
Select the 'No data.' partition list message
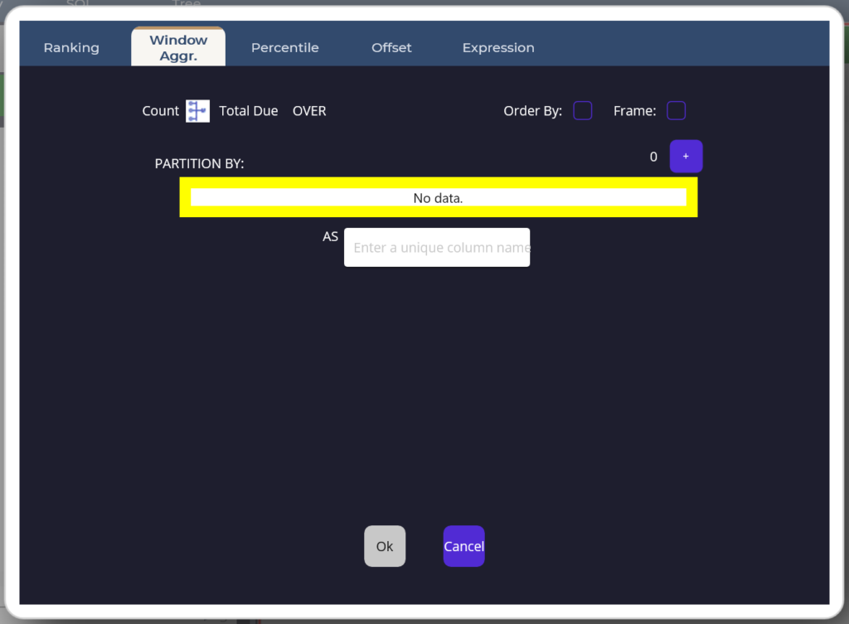(439, 197)
